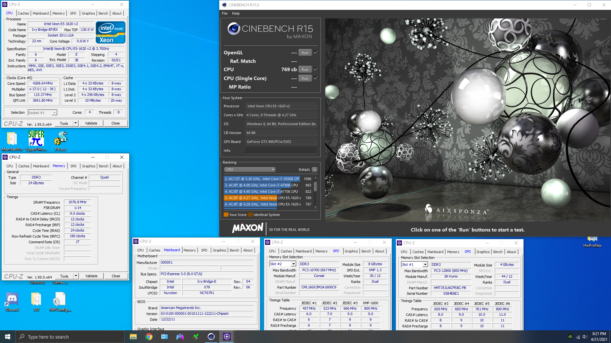The image size is (611, 343).
Task: Run the OpenGL benchmark
Action: (x=305, y=53)
